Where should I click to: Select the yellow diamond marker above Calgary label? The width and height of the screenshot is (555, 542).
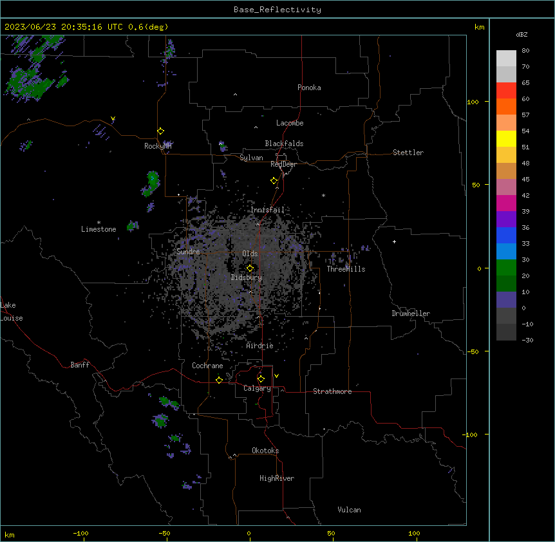[261, 379]
